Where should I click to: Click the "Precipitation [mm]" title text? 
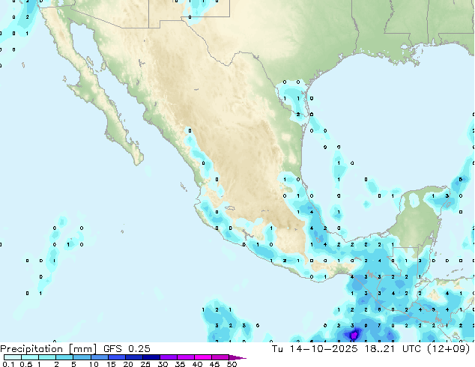click(49, 349)
